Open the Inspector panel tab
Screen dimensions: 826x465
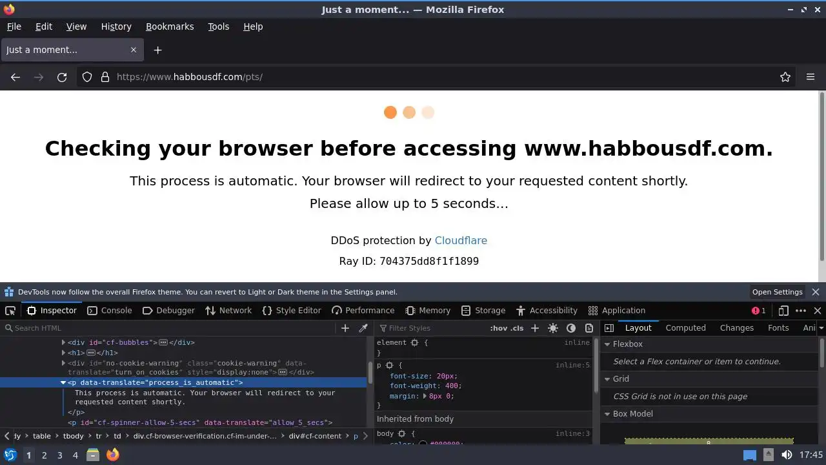tap(52, 311)
